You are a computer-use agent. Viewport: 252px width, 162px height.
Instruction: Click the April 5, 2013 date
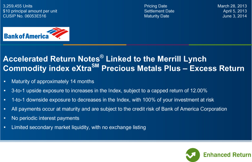(x=235, y=11)
